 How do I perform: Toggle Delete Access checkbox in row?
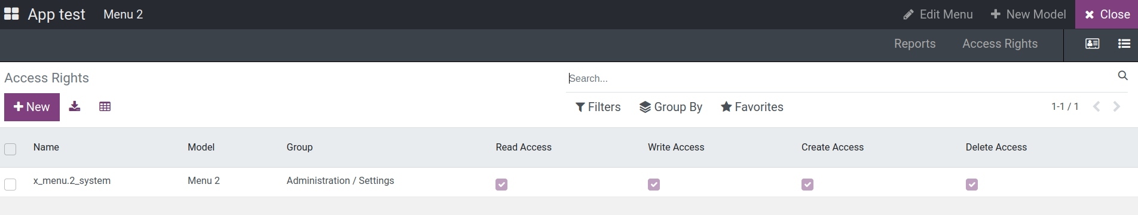point(972,185)
